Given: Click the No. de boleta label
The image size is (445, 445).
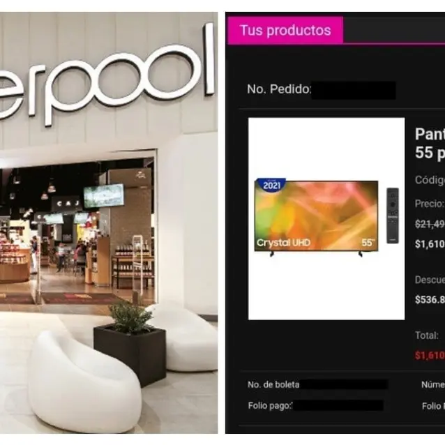Looking at the screenshot, I should pos(273,384).
